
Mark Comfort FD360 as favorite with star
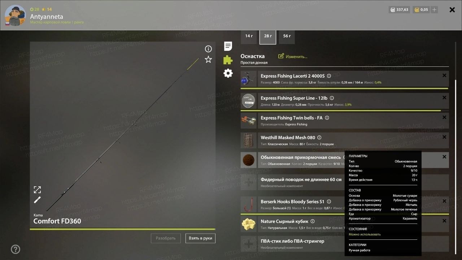pos(208,60)
